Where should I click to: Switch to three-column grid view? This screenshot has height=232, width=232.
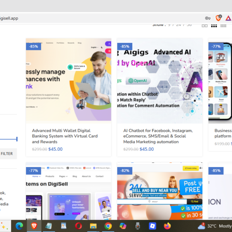coord(214,26)
